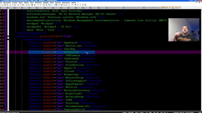Open the Bővítmények menu
This screenshot has width=202, height=113.
[x=66, y=3]
